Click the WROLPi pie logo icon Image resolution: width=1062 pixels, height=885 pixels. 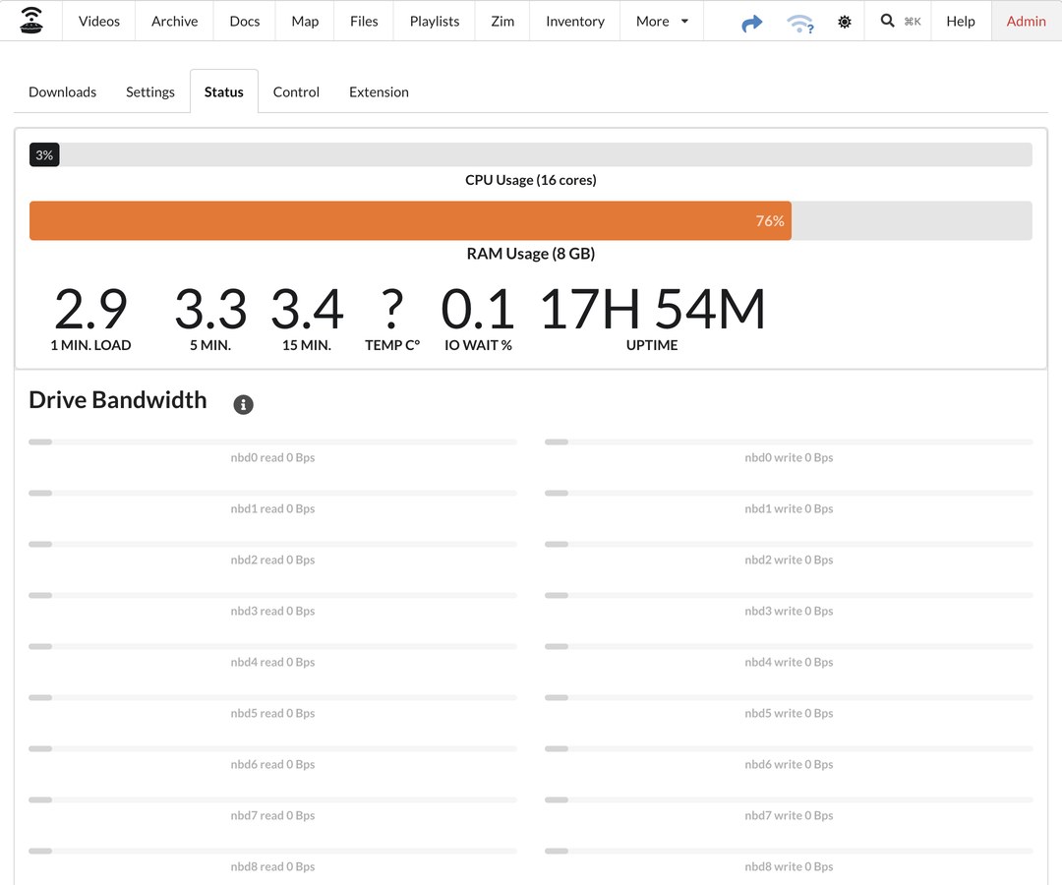click(x=31, y=21)
